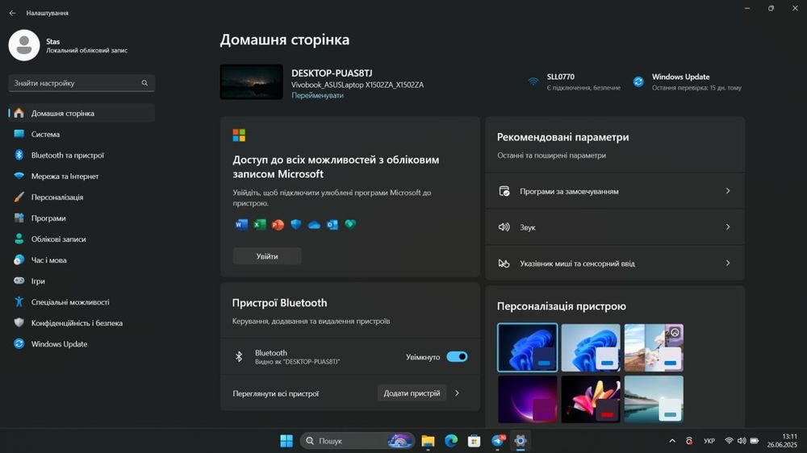The width and height of the screenshot is (807, 453).
Task: Turn off the Bluetooth toggle switch
Action: (457, 357)
